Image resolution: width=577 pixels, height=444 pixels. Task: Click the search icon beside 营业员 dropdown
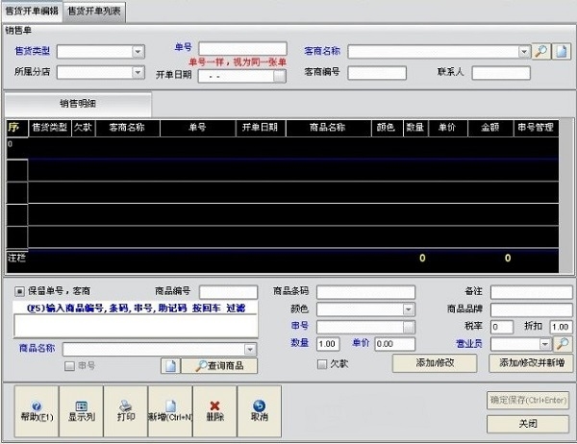click(563, 343)
